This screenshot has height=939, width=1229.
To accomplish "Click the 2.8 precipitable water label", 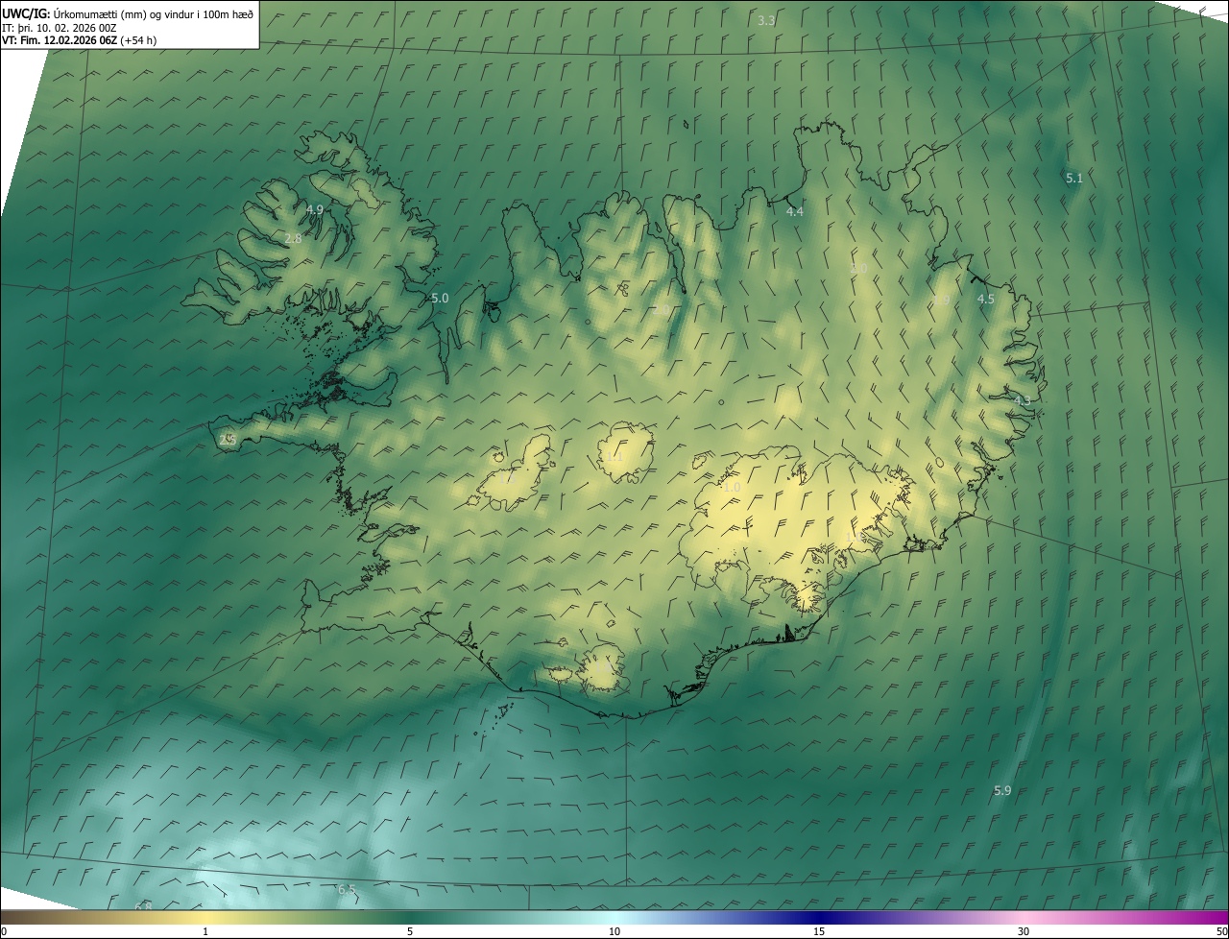I will coord(294,238).
